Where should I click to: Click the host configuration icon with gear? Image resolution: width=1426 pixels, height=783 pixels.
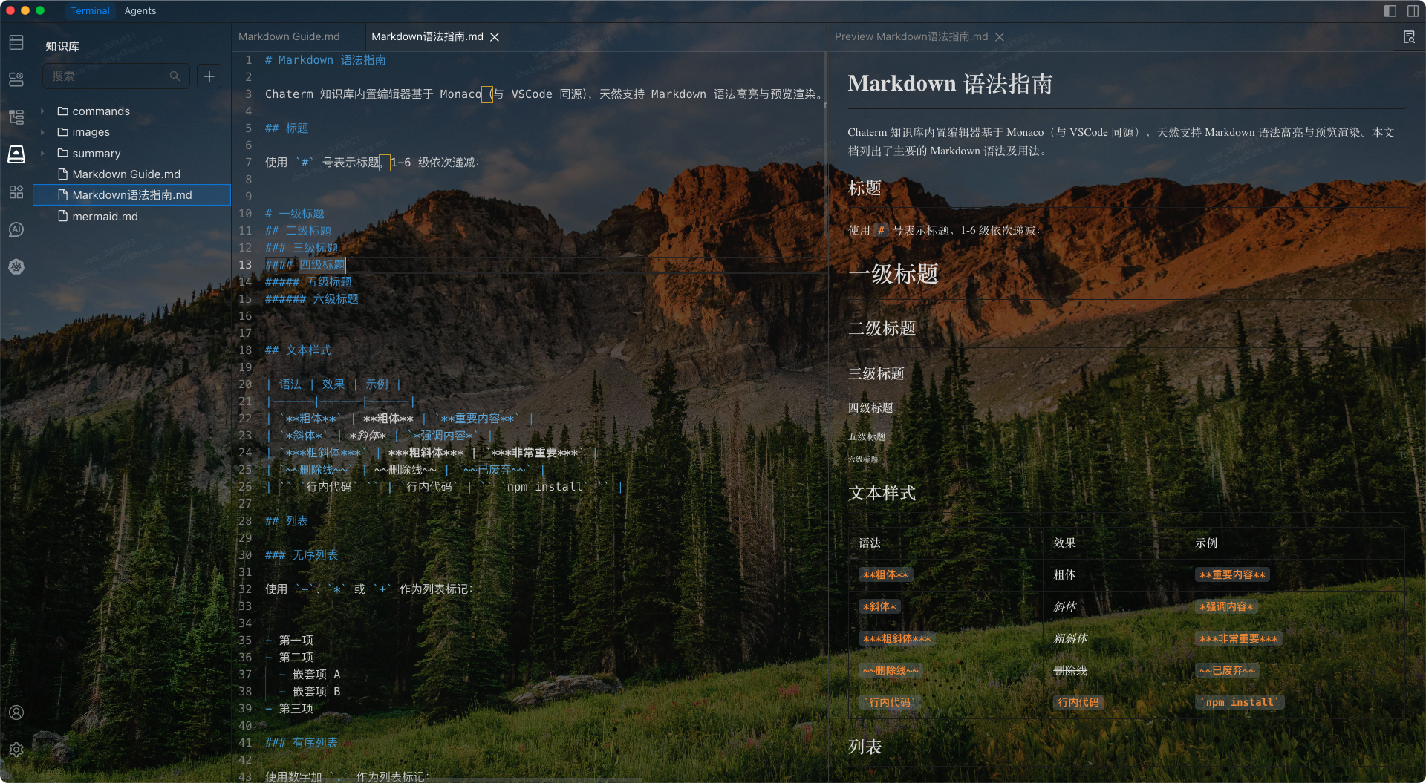[x=16, y=79]
